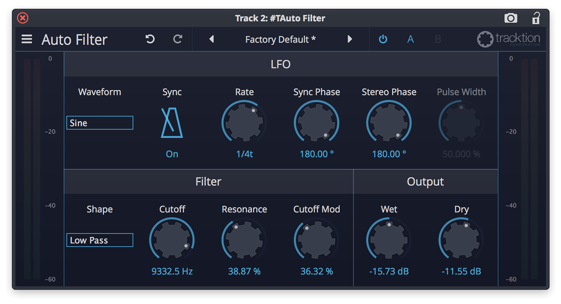561x304 pixels.
Task: Click the Wet level knob
Action: pyautogui.click(x=389, y=239)
